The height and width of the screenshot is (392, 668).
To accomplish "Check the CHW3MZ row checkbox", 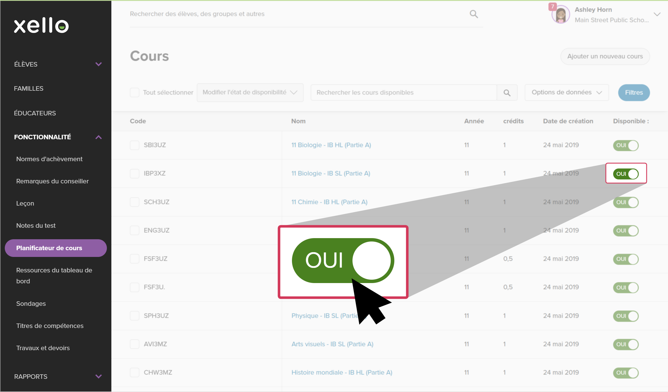I will 134,372.
